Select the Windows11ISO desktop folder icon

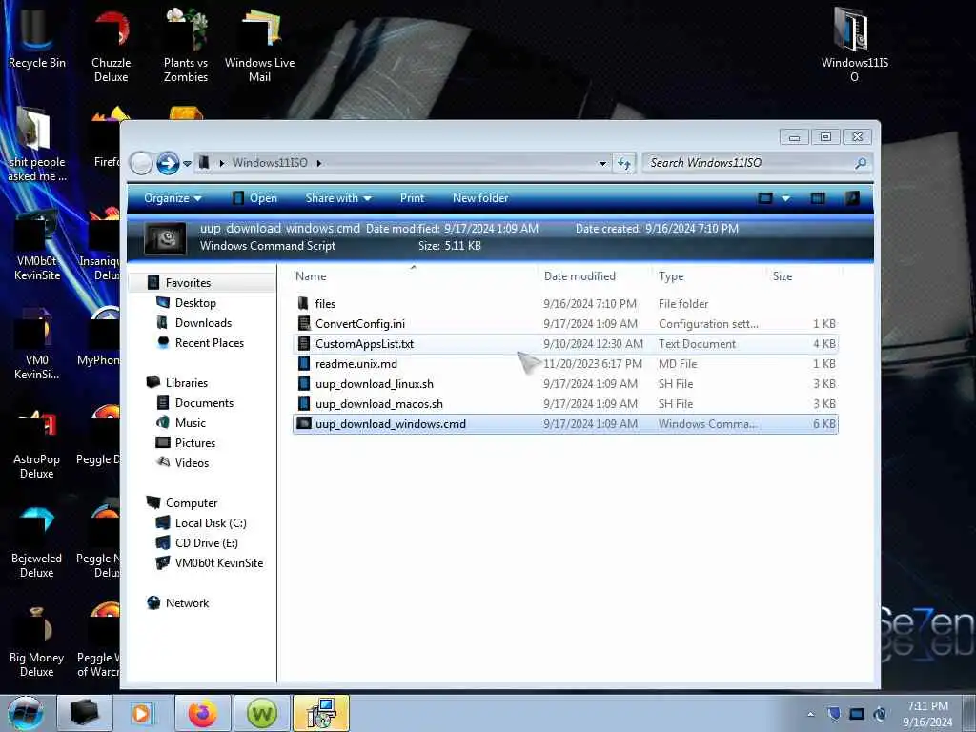click(x=854, y=45)
